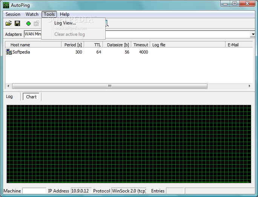Click the host list scroll left arrow
258x197 pixels.
point(8,86)
